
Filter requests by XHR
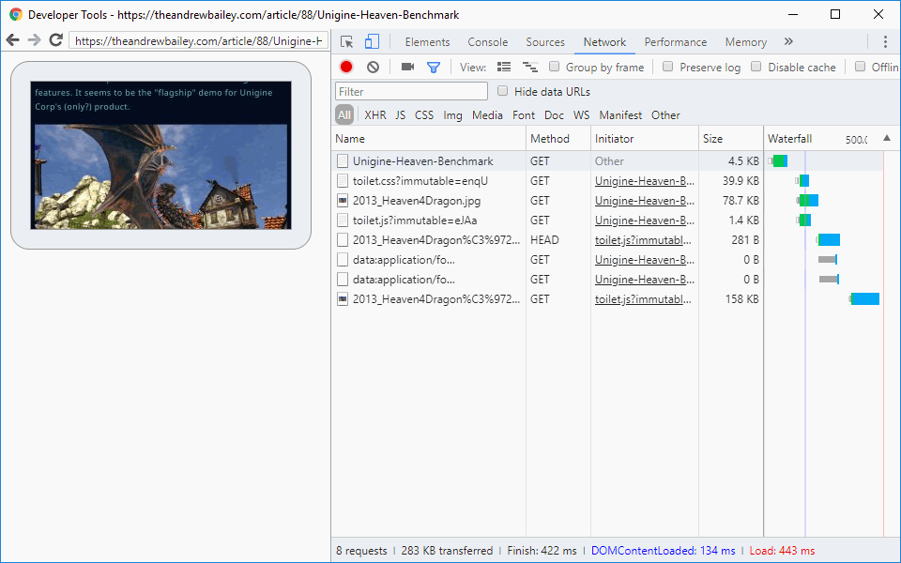(x=375, y=114)
